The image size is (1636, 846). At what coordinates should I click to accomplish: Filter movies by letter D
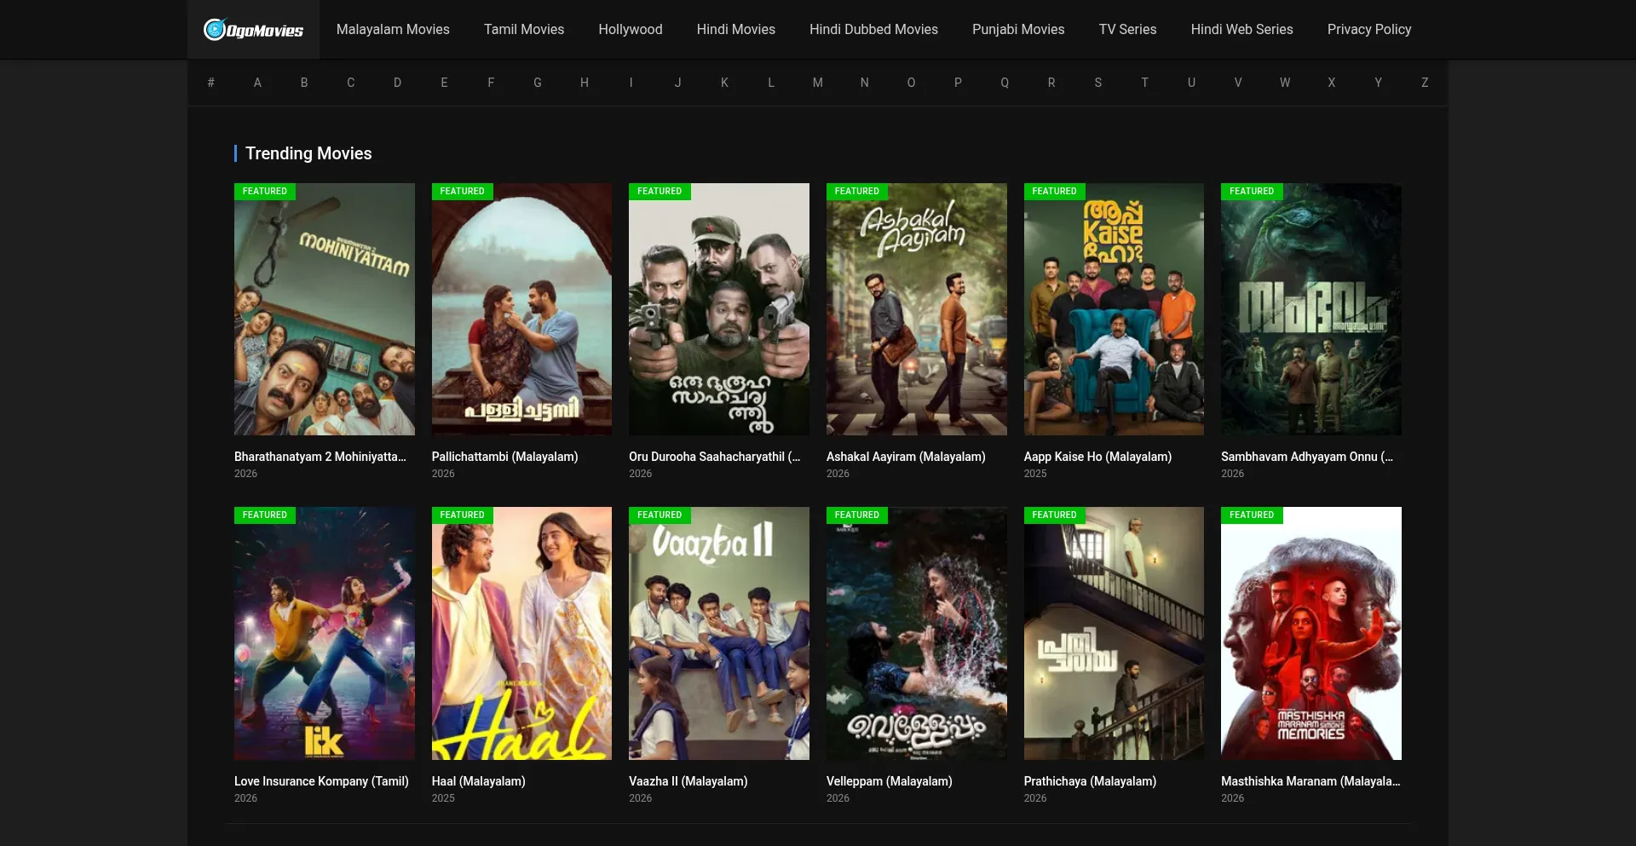coord(397,83)
